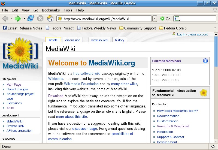Open the Bookmarks menu

tap(51, 10)
